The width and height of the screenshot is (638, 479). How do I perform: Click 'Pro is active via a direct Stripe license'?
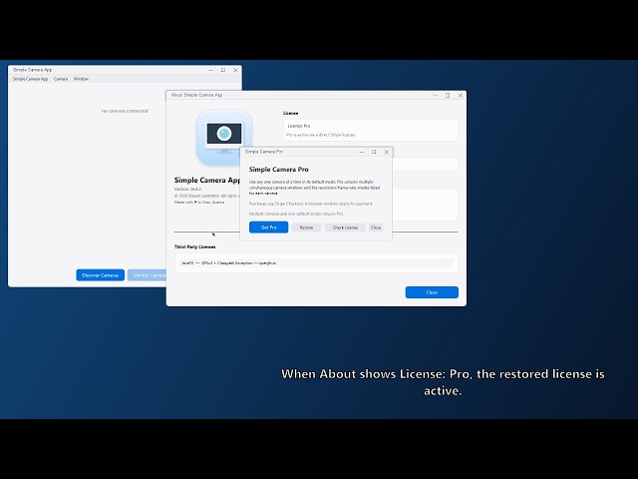[321, 135]
